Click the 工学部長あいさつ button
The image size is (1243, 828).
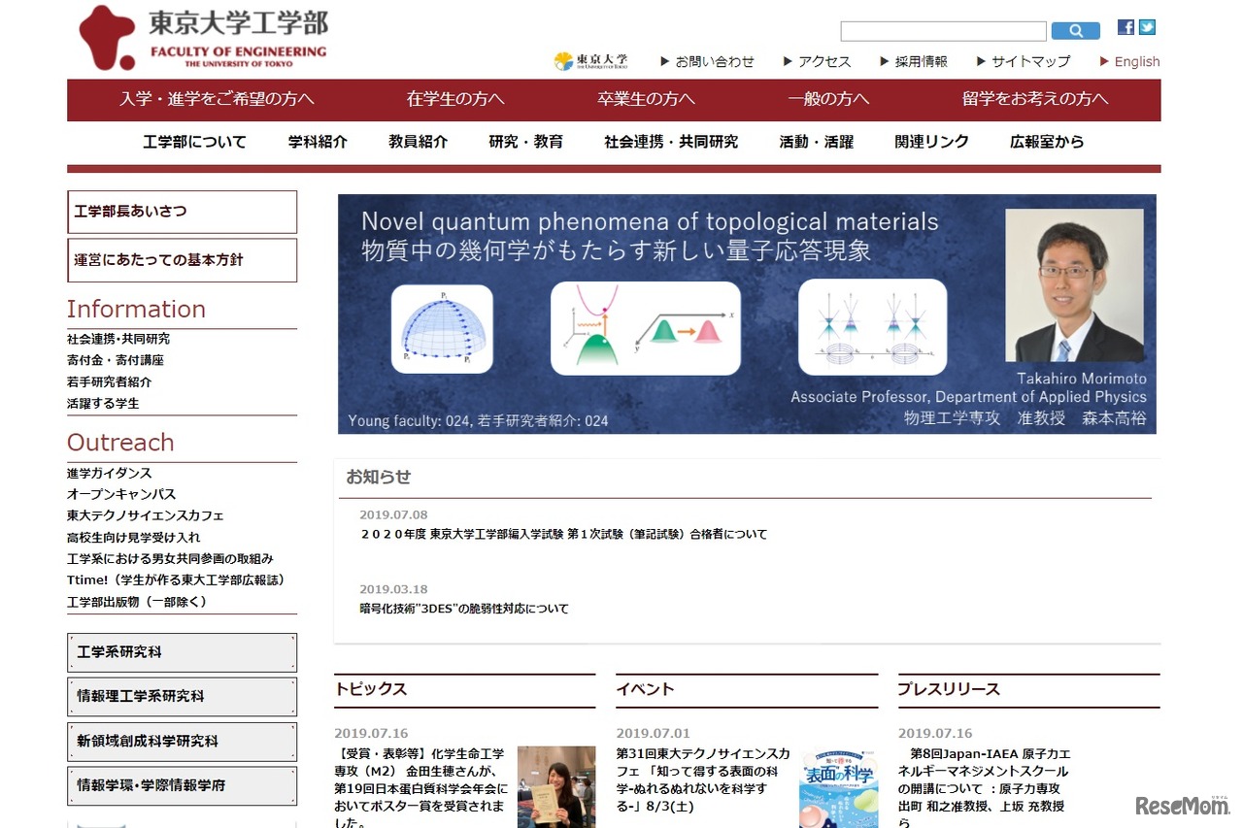click(x=182, y=212)
